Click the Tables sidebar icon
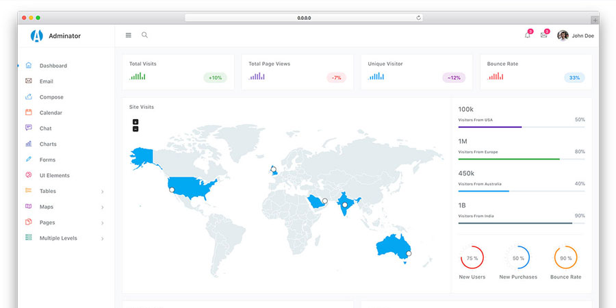This screenshot has width=616, height=308. [28, 190]
